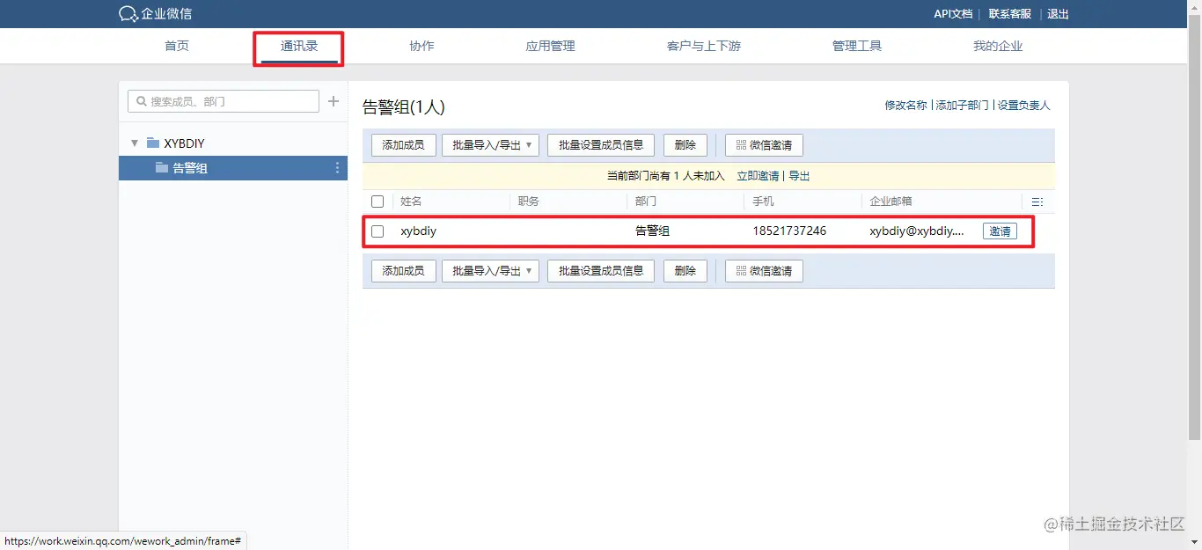Click the plus icon beside search box
1202x550 pixels.
pos(333,101)
